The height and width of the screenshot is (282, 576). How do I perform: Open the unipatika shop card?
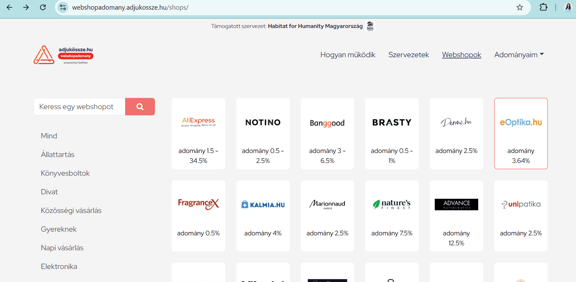[521, 216]
